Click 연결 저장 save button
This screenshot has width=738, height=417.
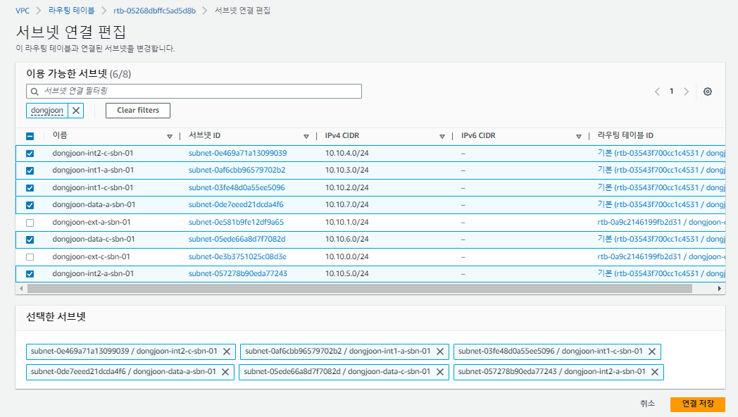click(x=698, y=404)
